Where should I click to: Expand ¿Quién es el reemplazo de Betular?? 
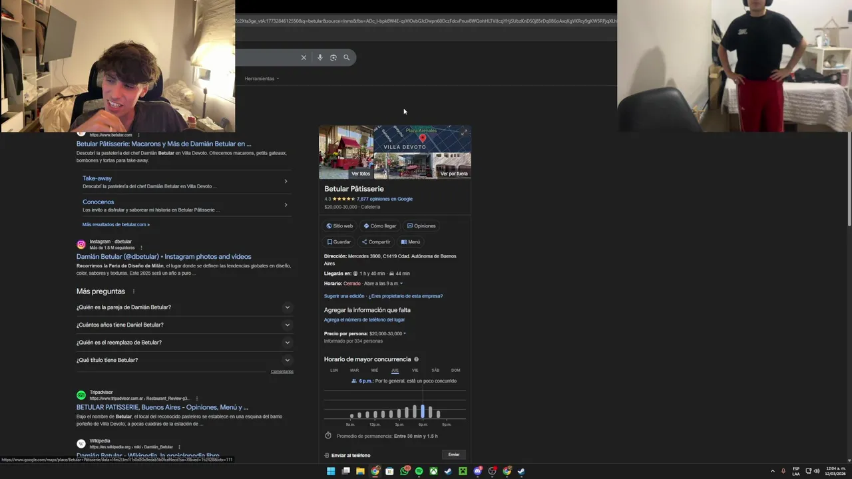pos(184,343)
